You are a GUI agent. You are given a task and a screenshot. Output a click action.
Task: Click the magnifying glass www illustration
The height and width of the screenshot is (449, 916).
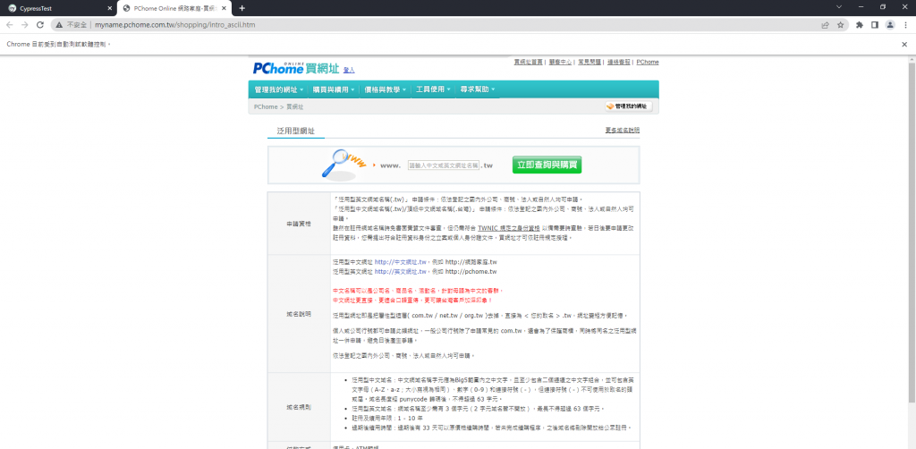[344, 164]
